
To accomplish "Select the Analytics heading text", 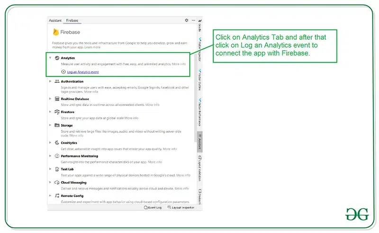I will (68, 58).
